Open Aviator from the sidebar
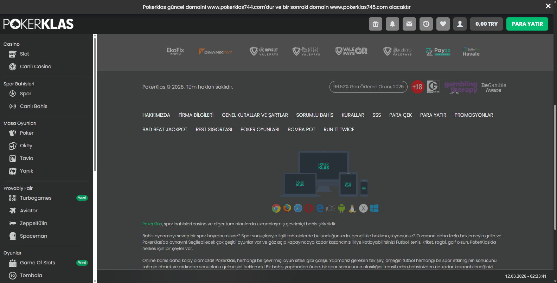557x283 pixels. click(28, 211)
